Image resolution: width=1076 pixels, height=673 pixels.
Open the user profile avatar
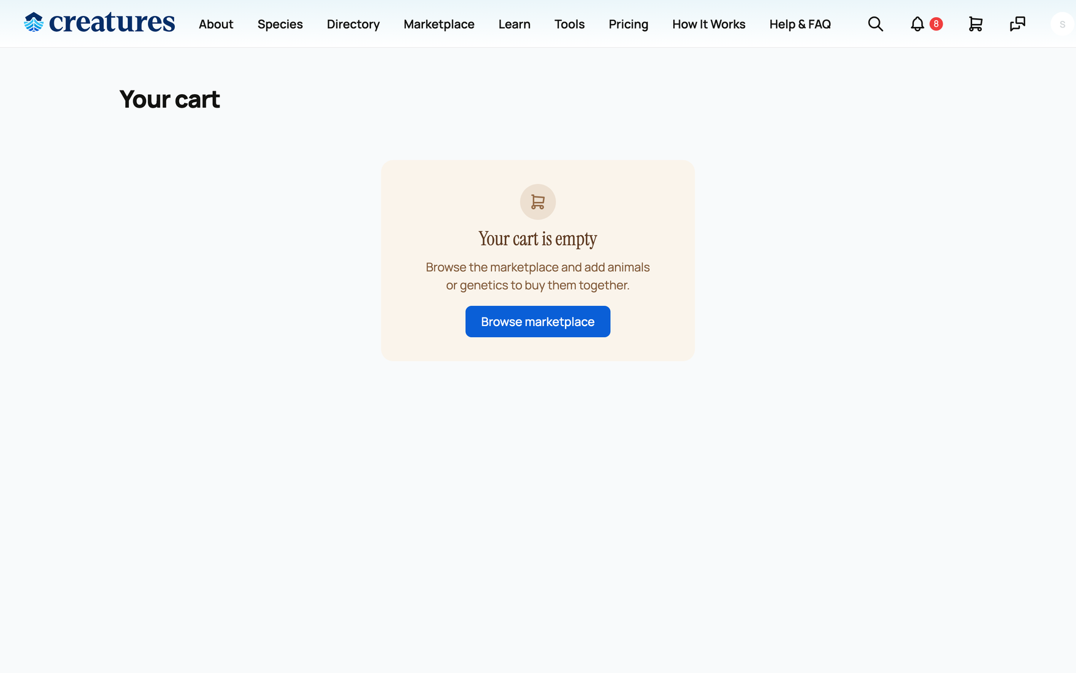pyautogui.click(x=1063, y=24)
